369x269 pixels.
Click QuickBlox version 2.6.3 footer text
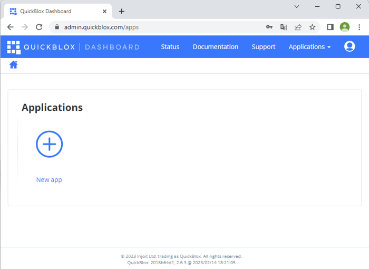(181, 262)
